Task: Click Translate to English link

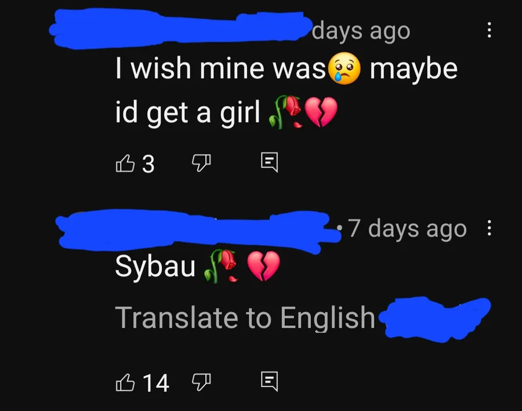Action: tap(245, 318)
